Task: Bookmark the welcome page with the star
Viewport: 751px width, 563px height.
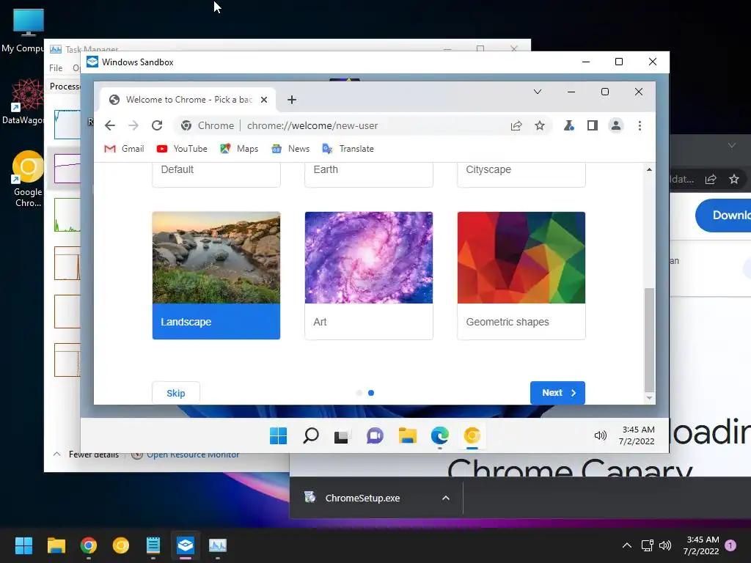Action: pos(540,125)
